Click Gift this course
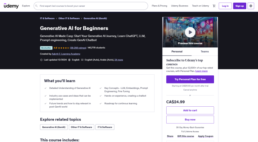The width and height of the screenshot is (258, 142). pyautogui.click(x=185, y=136)
